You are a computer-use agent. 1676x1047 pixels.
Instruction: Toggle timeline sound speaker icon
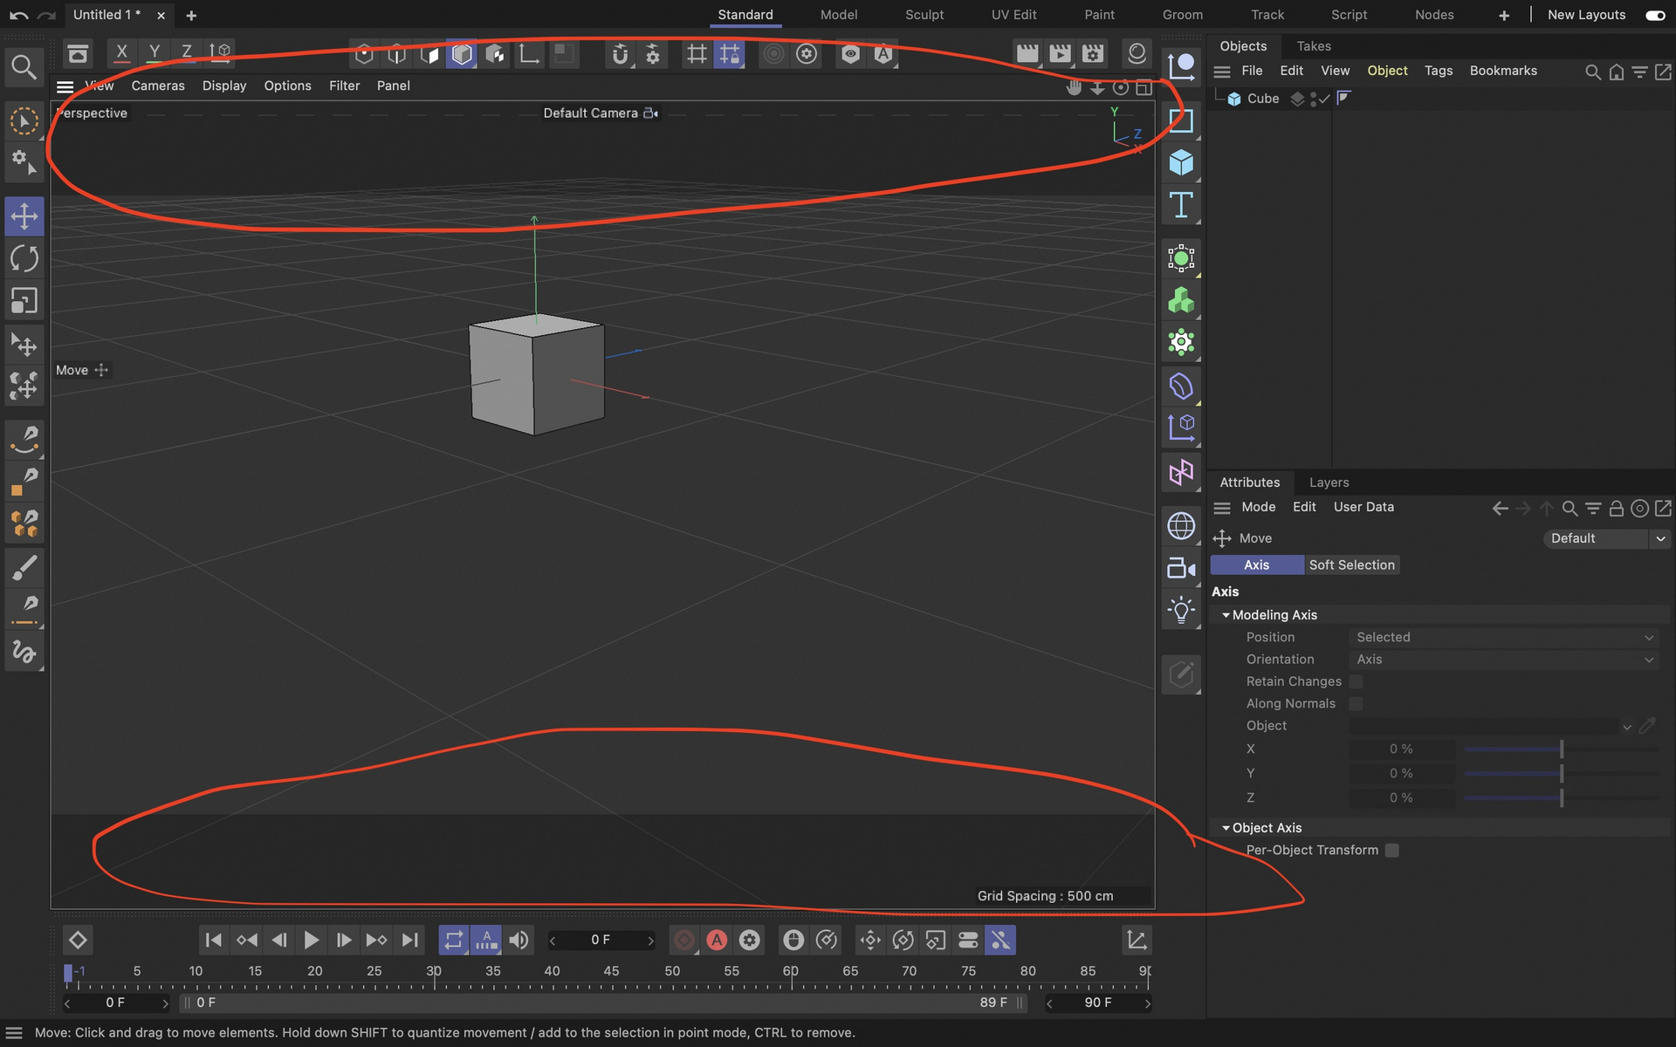[519, 940]
